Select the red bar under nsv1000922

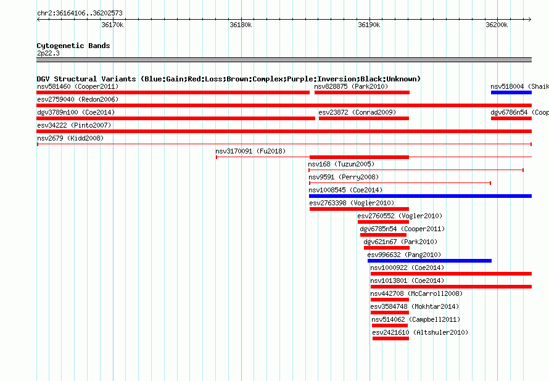(x=452, y=274)
